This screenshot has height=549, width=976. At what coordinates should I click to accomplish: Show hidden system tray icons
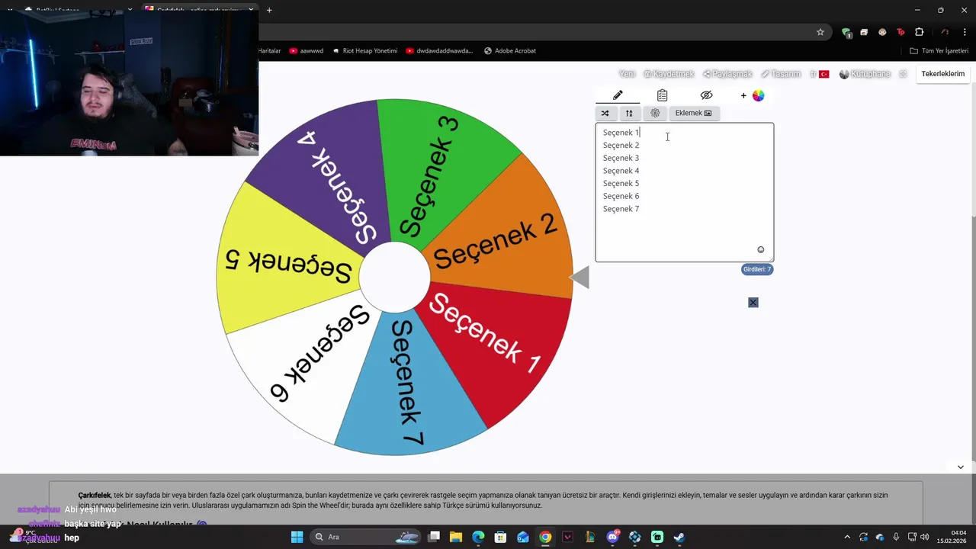click(x=846, y=537)
